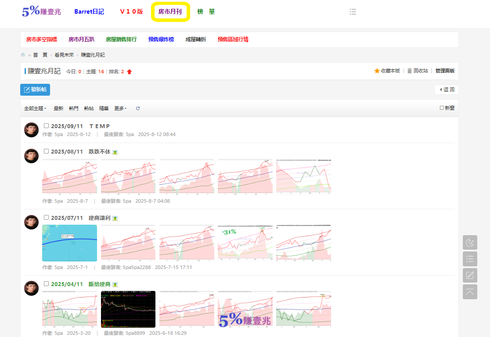Screen dimensions: 490x337
Task: Enable the 新窗 new window checkbox
Action: point(442,108)
